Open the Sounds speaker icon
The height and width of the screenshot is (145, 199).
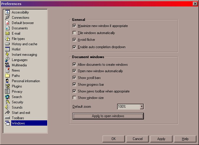(7, 107)
